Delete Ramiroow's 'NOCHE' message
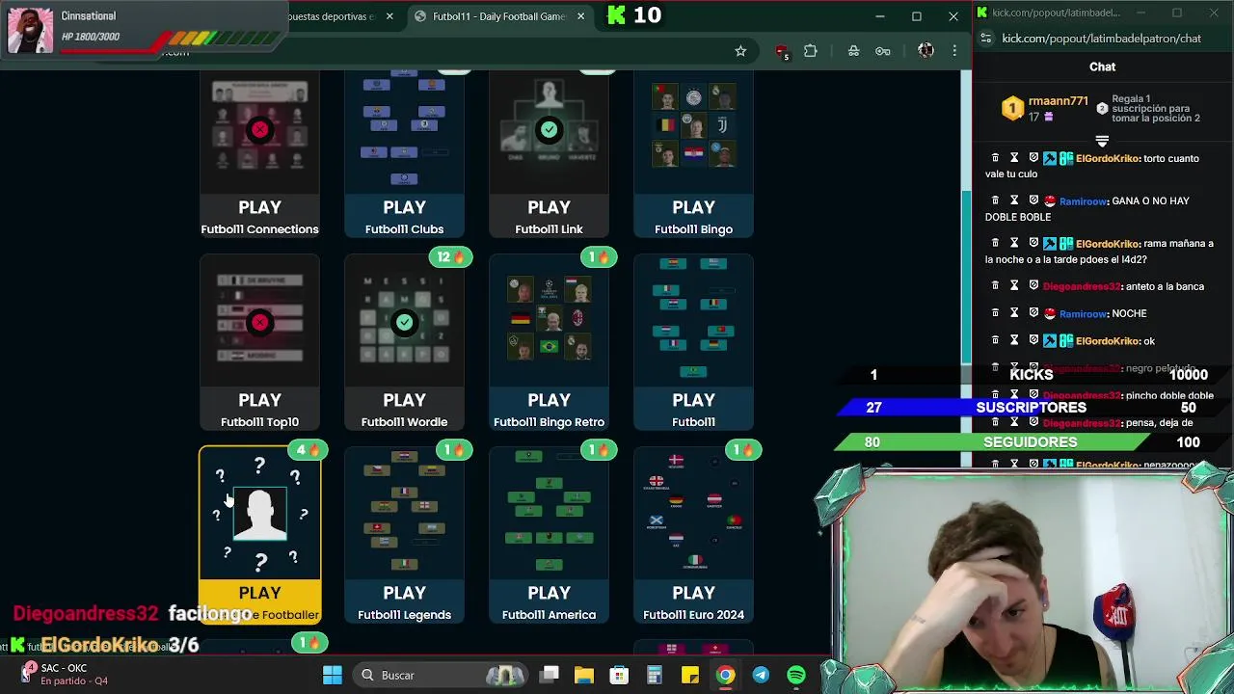The width and height of the screenshot is (1234, 694). pyautogui.click(x=995, y=313)
